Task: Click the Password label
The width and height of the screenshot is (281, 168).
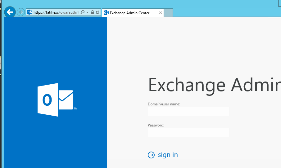Action: coord(156,125)
